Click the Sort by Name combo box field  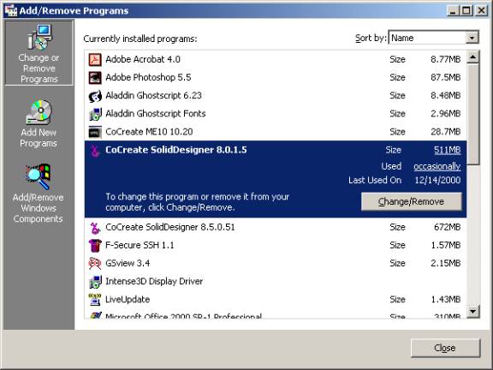coord(434,38)
